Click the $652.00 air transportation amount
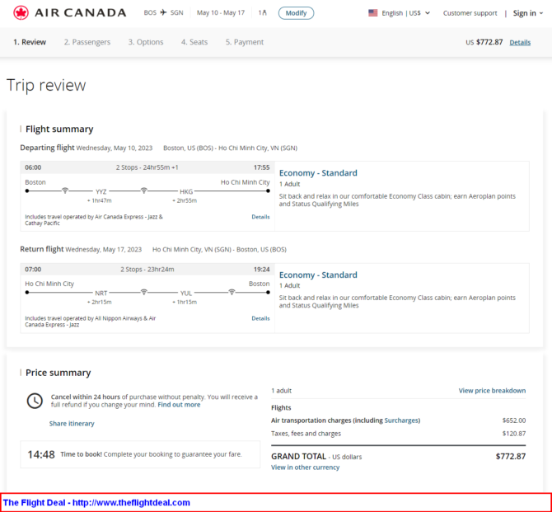 (x=514, y=420)
